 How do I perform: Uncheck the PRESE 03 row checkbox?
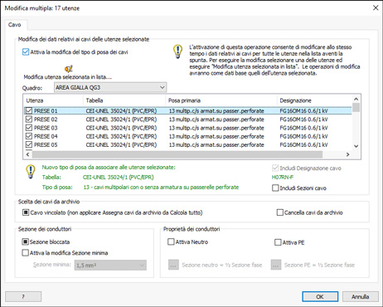[29, 128]
